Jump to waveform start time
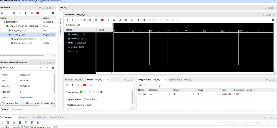 pyautogui.click(x=138, y=20)
